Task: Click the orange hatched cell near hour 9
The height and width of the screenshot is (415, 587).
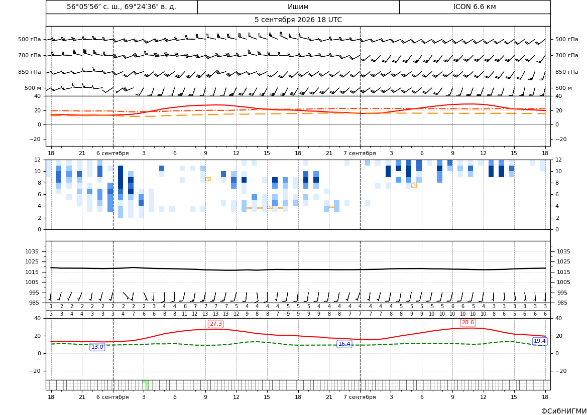Action: click(208, 179)
